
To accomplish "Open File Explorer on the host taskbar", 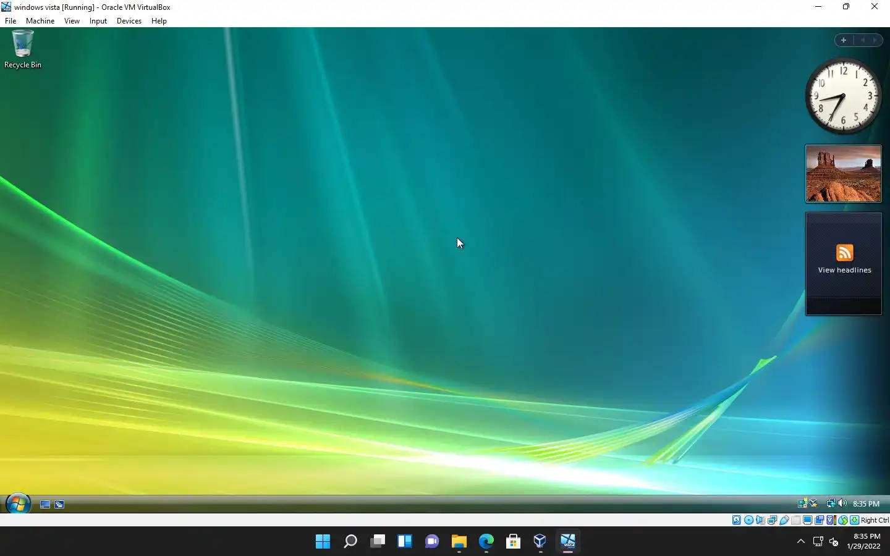I will [459, 541].
